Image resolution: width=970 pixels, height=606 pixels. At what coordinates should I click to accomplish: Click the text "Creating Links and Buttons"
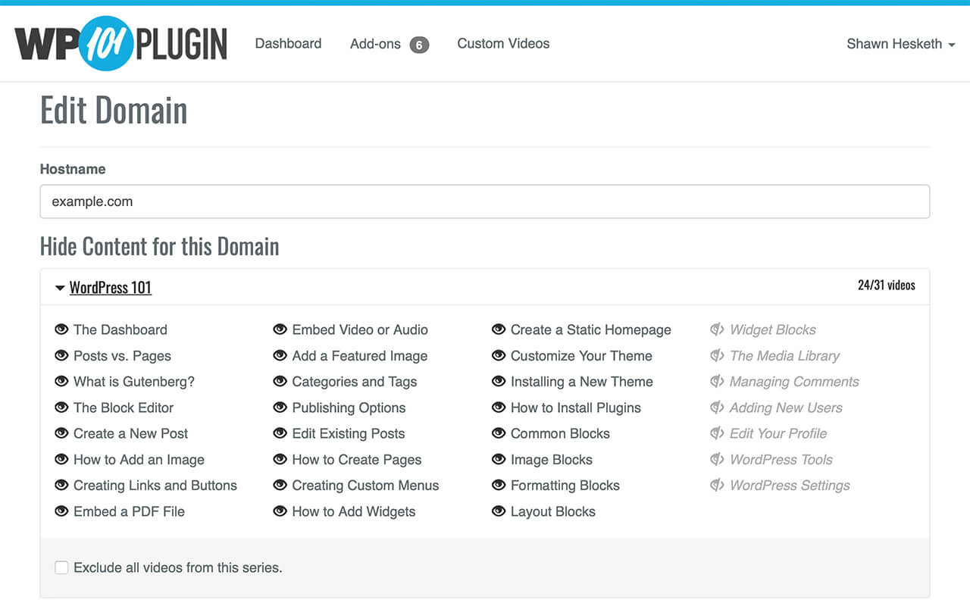click(155, 486)
